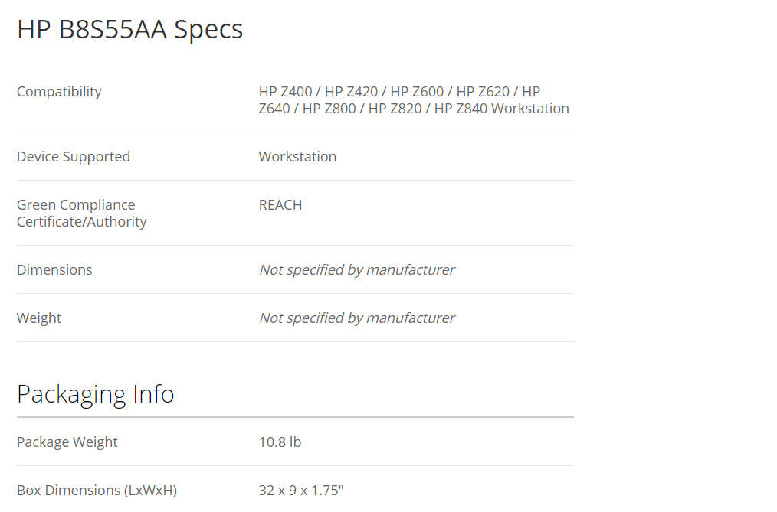The height and width of the screenshot is (512, 777).
Task: Select the REACH compliance value
Action: tap(280, 205)
